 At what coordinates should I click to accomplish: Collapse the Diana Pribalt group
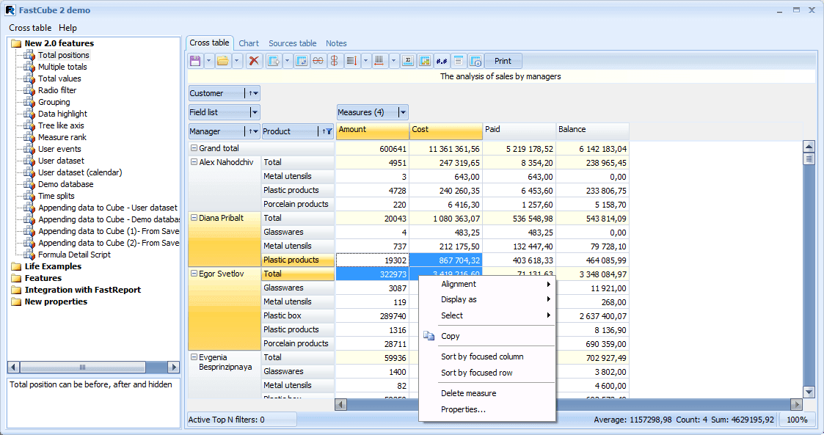tap(194, 218)
